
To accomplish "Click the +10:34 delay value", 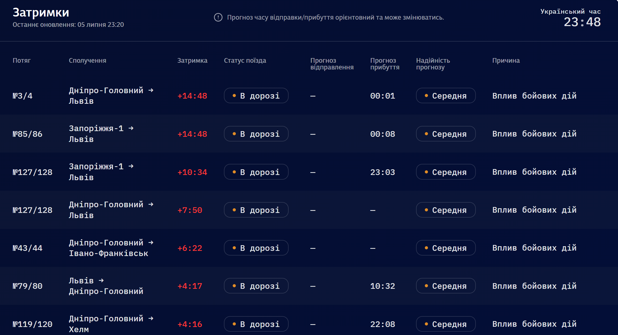I will [x=192, y=172].
